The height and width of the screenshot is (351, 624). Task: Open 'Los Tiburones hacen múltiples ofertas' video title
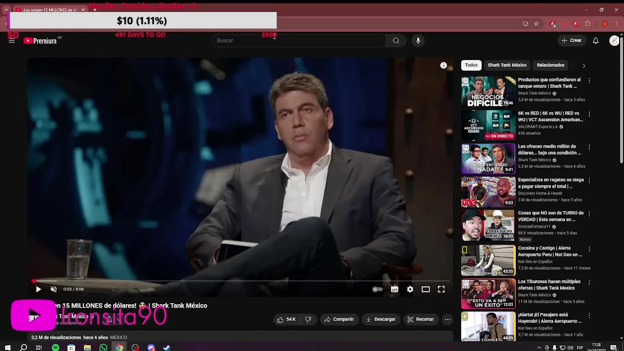pos(549,285)
